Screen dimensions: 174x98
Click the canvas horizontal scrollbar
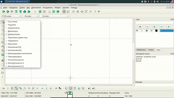tap(69, 85)
